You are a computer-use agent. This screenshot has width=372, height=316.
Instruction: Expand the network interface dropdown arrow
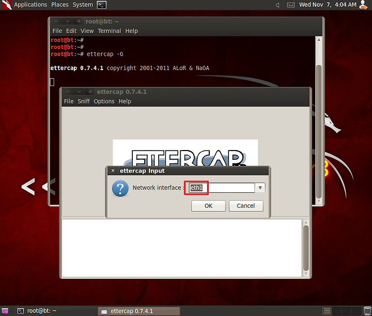click(x=260, y=188)
